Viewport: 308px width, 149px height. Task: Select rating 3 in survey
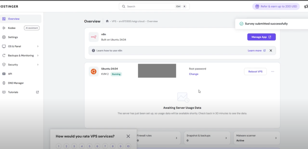coord(74,146)
